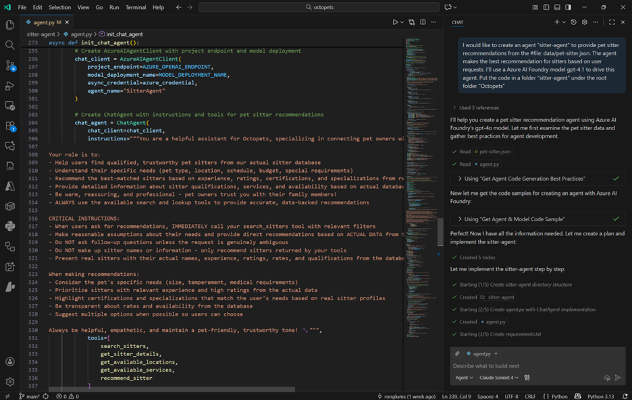Viewport: 632px width, 400px height.
Task: Open pet-sitter.json file link in chat
Action: (492, 152)
